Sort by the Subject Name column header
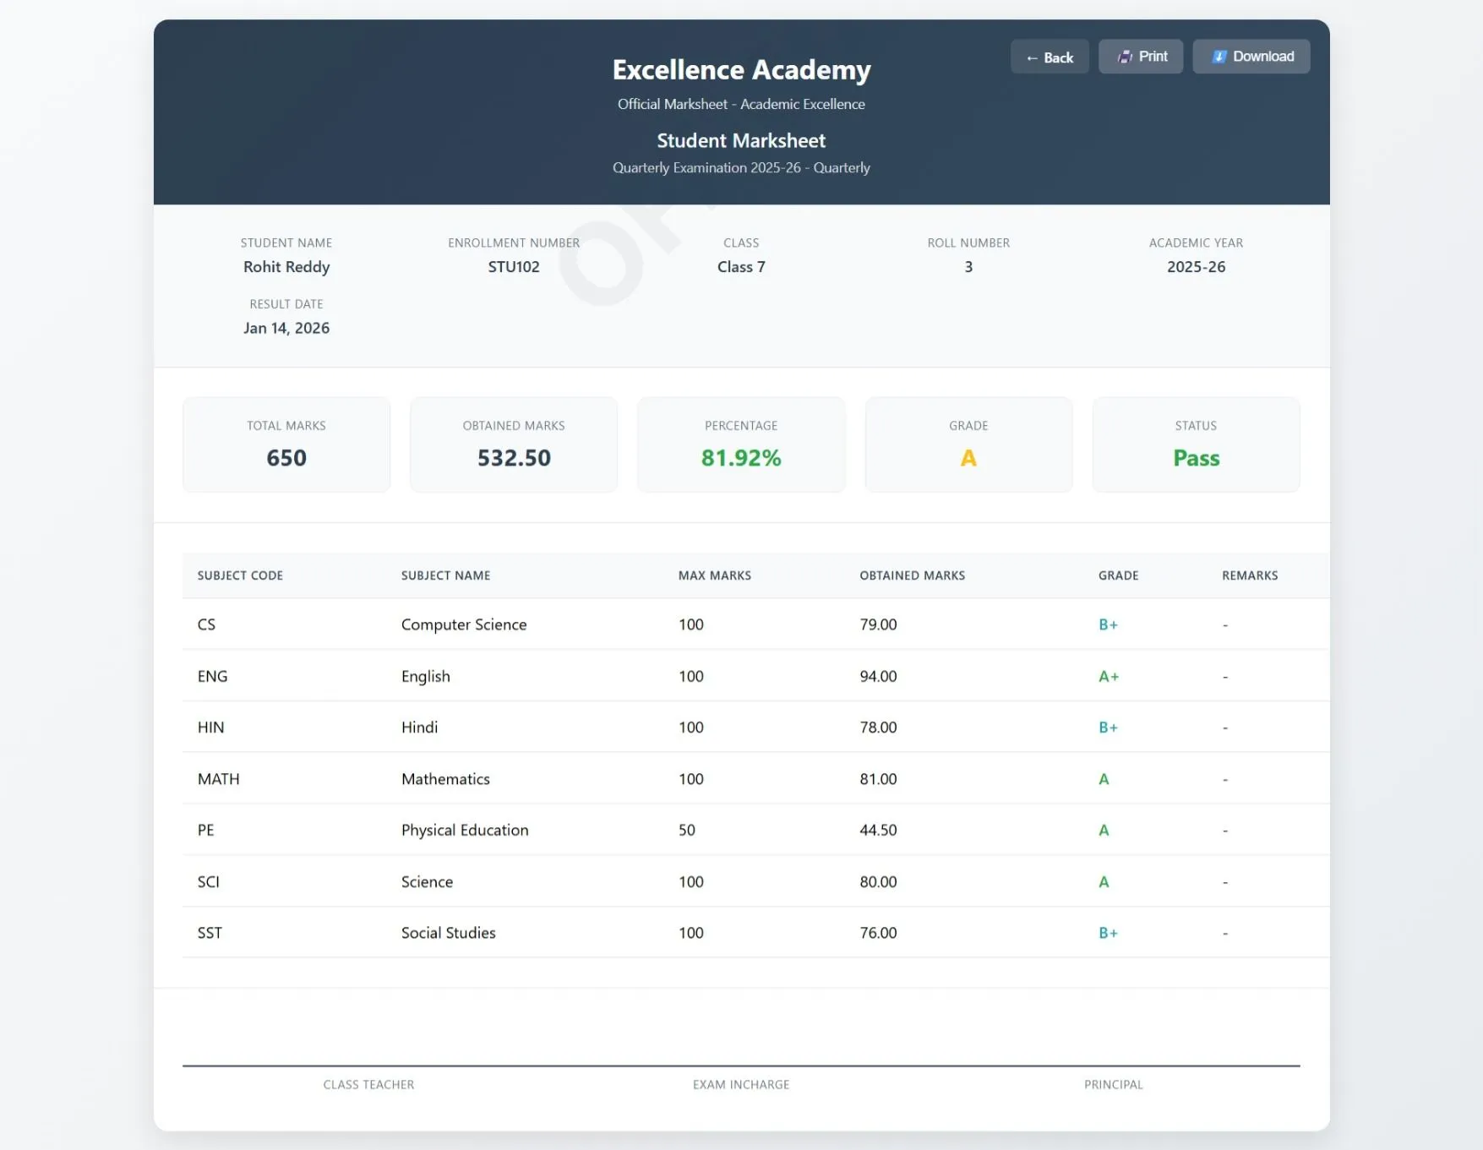1483x1150 pixels. coord(444,575)
